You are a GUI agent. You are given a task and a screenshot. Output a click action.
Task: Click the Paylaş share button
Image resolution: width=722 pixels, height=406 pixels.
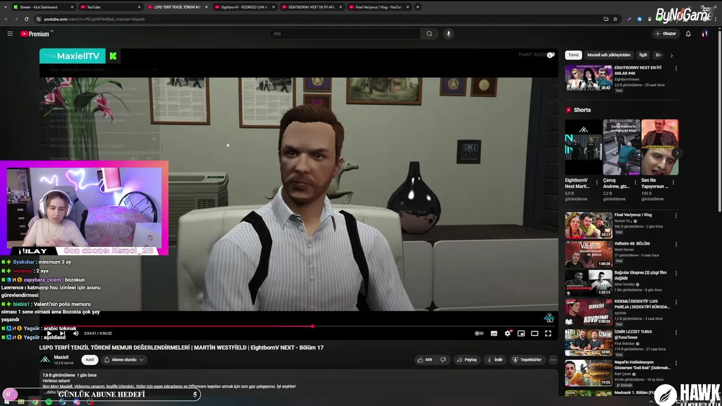point(467,360)
